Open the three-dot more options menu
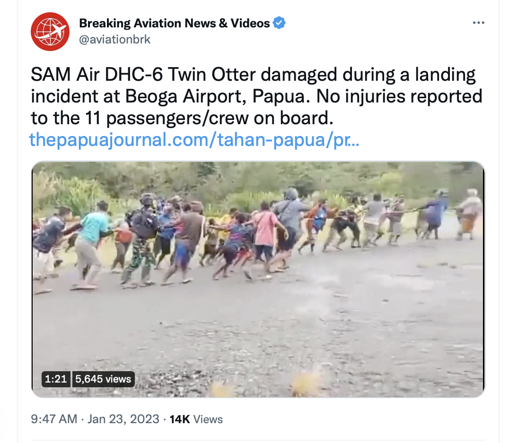 pos(478,23)
